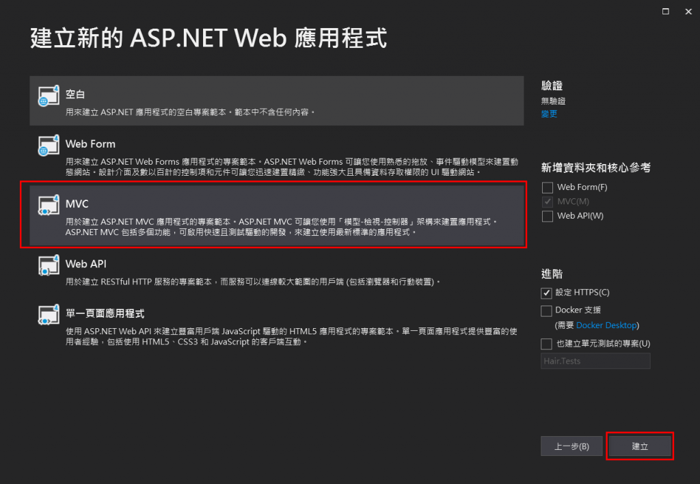Select the Web Form template title

pos(90,144)
